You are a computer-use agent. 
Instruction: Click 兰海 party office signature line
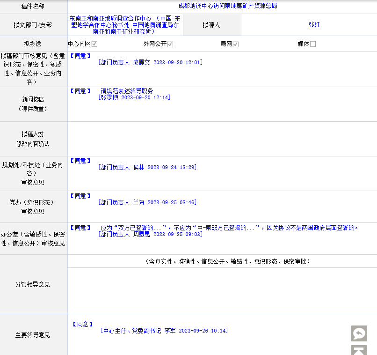(148, 202)
